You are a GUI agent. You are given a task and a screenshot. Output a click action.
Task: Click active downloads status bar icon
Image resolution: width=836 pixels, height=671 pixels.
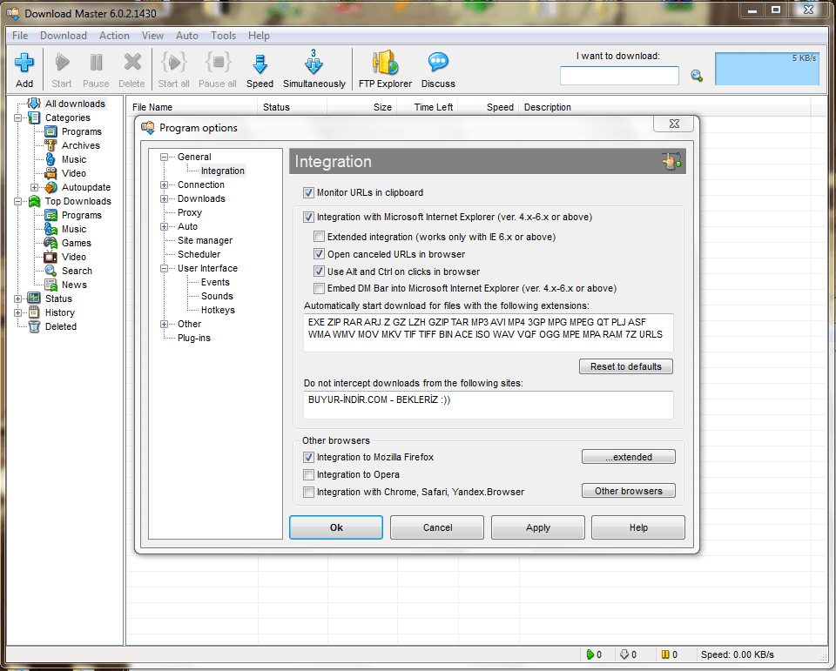coord(590,654)
